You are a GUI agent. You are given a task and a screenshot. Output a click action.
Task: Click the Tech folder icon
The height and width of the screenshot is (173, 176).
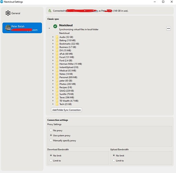click(x=57, y=104)
